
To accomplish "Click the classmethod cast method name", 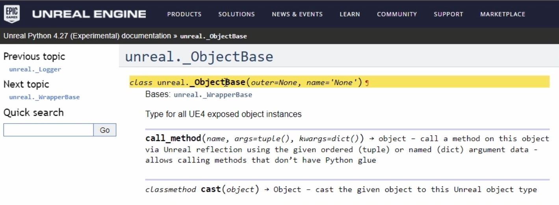I will pyautogui.click(x=210, y=189).
